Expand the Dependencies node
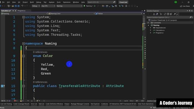194x109 pixels. [x=151, y=28]
